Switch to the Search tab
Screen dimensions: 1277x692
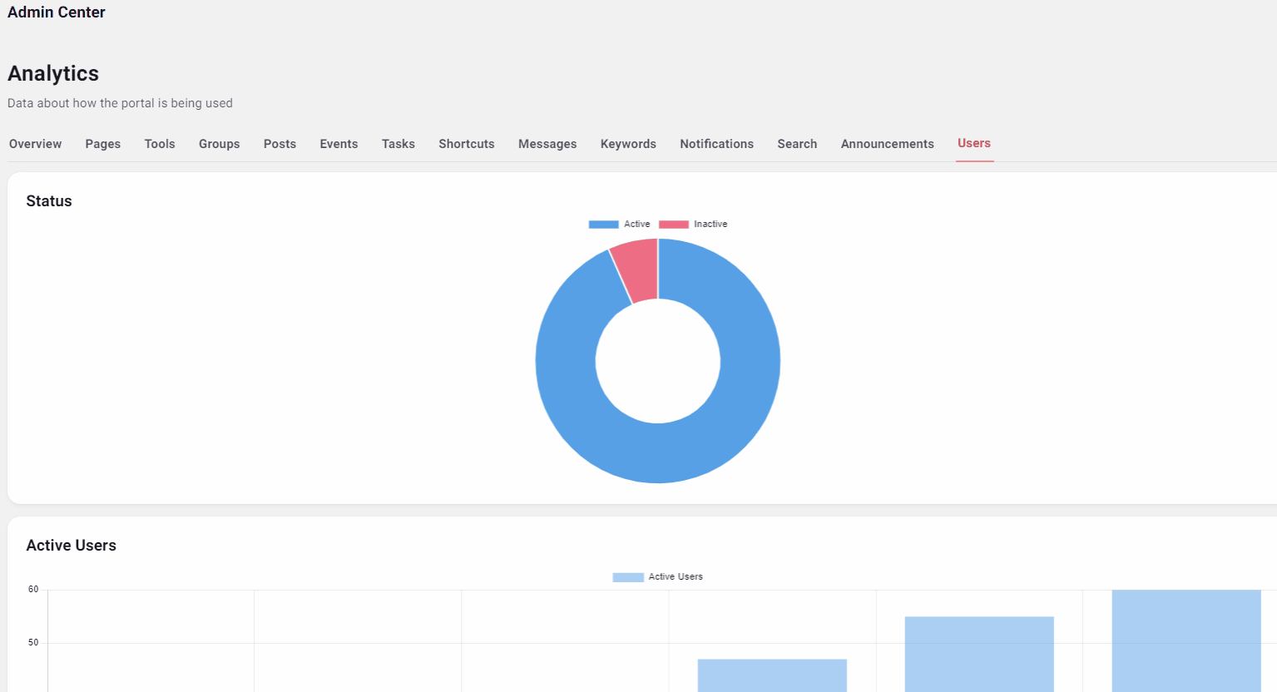(797, 144)
